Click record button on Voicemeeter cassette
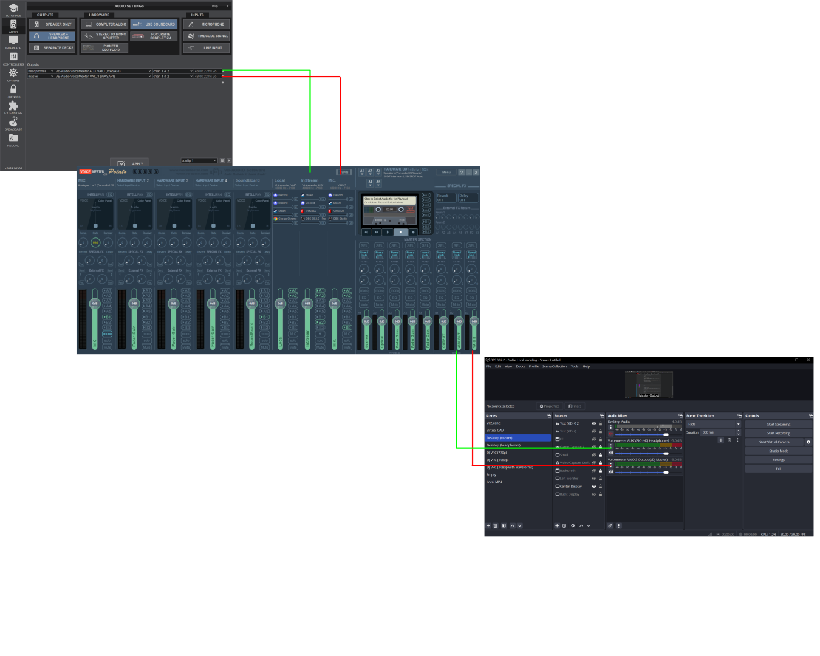 [413, 232]
